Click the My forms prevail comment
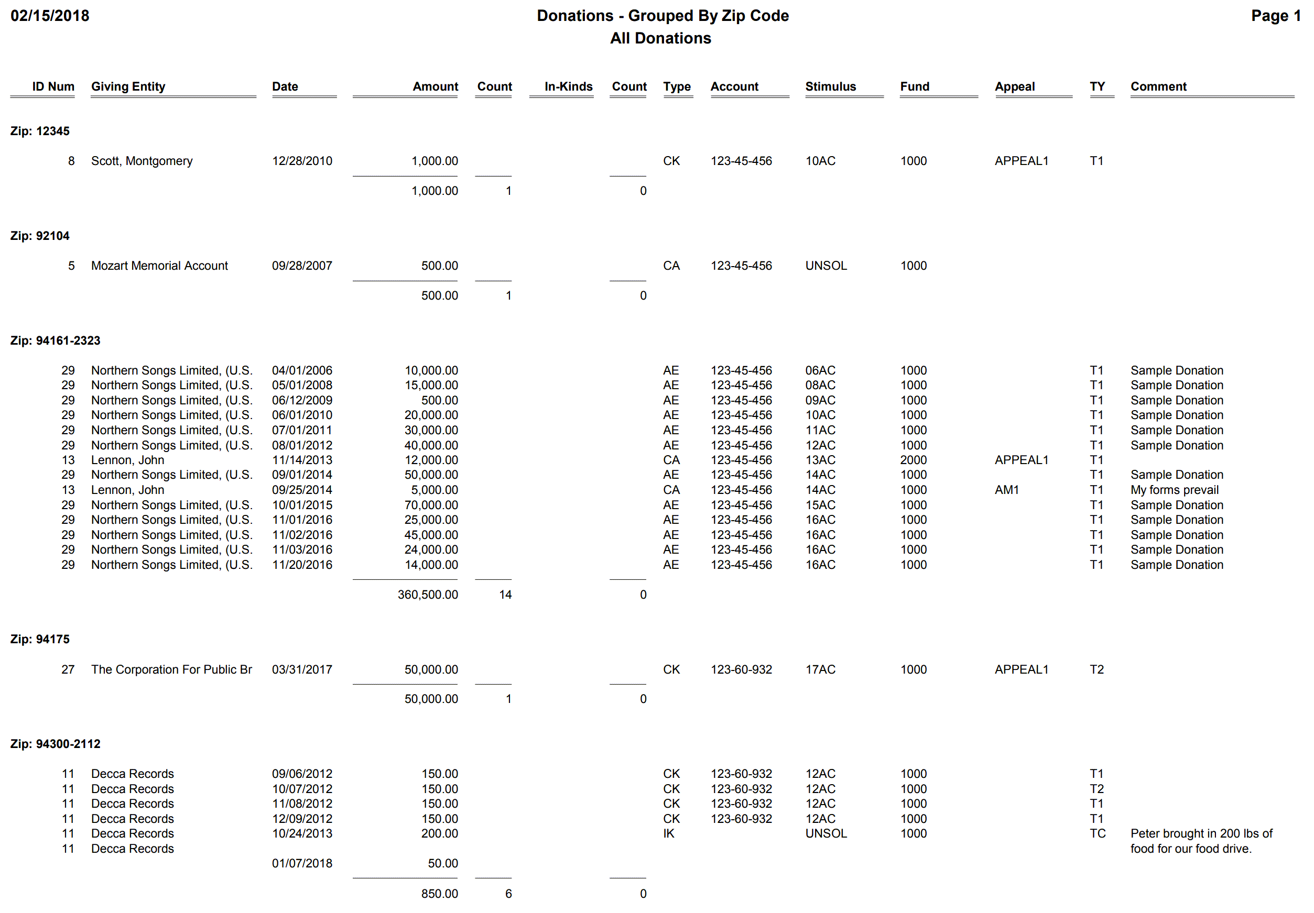The image size is (1314, 913). [1175, 490]
